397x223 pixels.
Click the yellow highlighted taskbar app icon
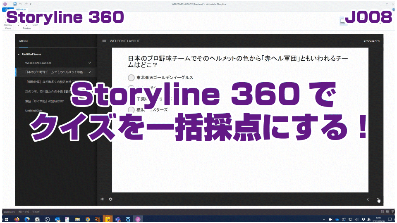(x=108, y=219)
